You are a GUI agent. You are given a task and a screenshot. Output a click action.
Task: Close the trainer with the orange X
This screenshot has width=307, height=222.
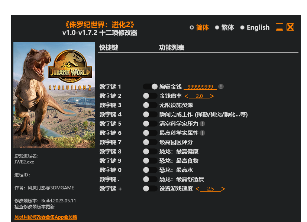[x=290, y=27]
